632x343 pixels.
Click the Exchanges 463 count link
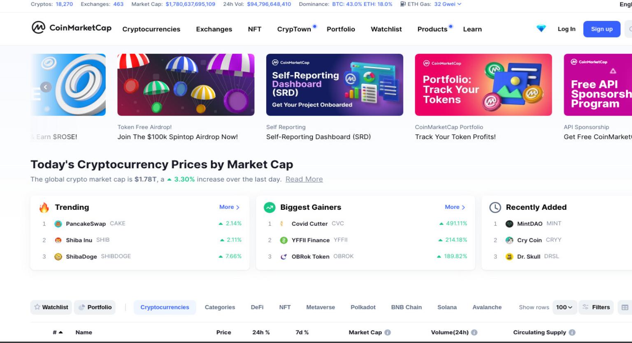[x=118, y=4]
